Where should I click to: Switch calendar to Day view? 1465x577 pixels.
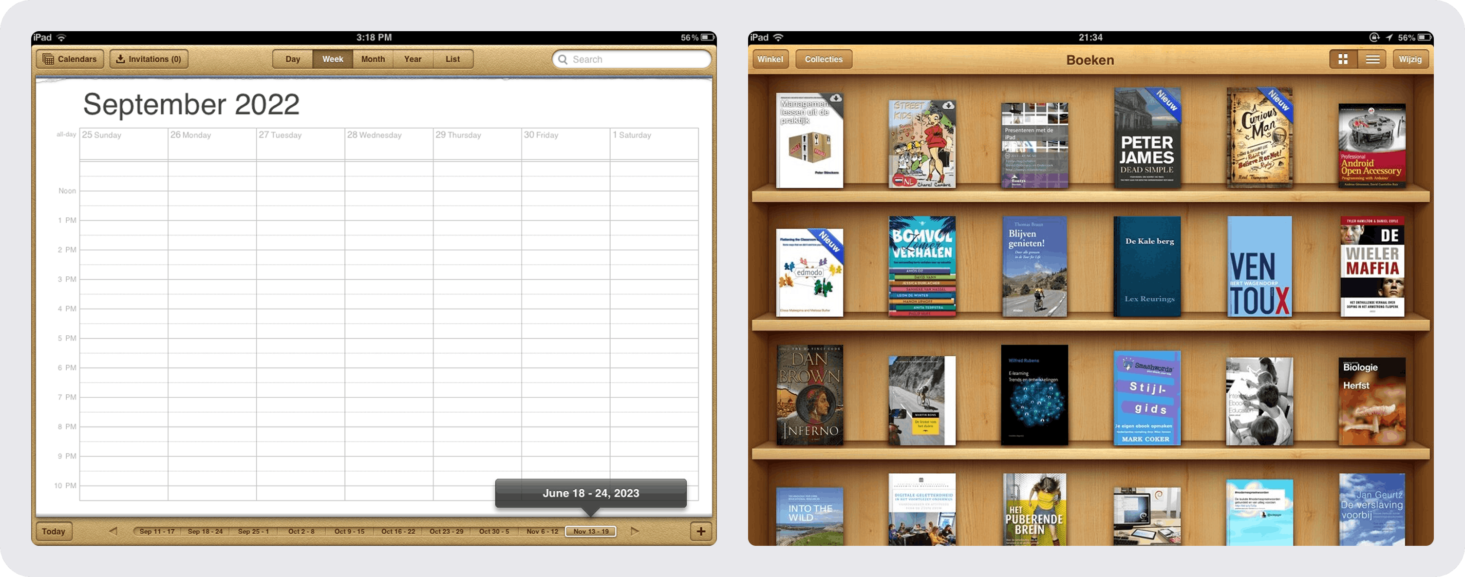[x=292, y=59]
